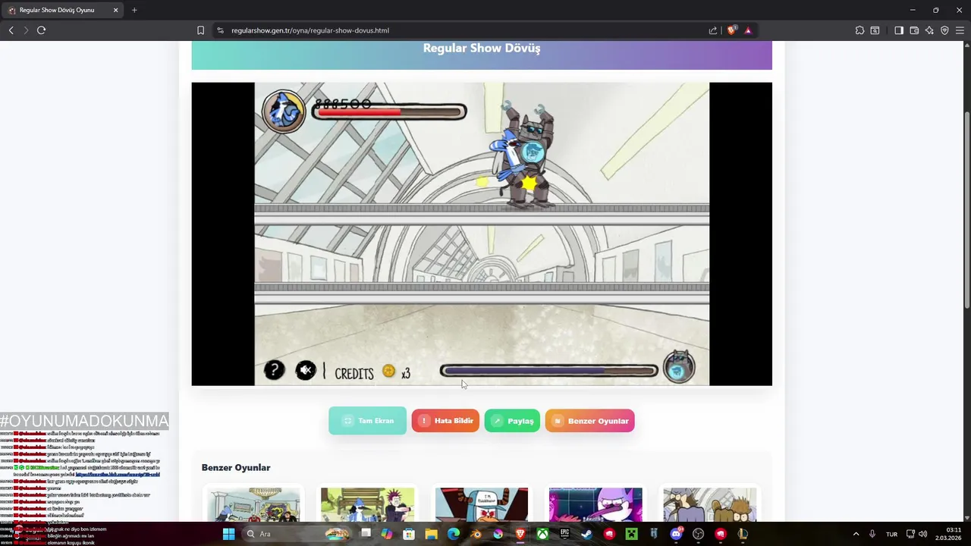Select the Regular Show Dövüş Oyunu tab
971x546 pixels.
(x=63, y=10)
